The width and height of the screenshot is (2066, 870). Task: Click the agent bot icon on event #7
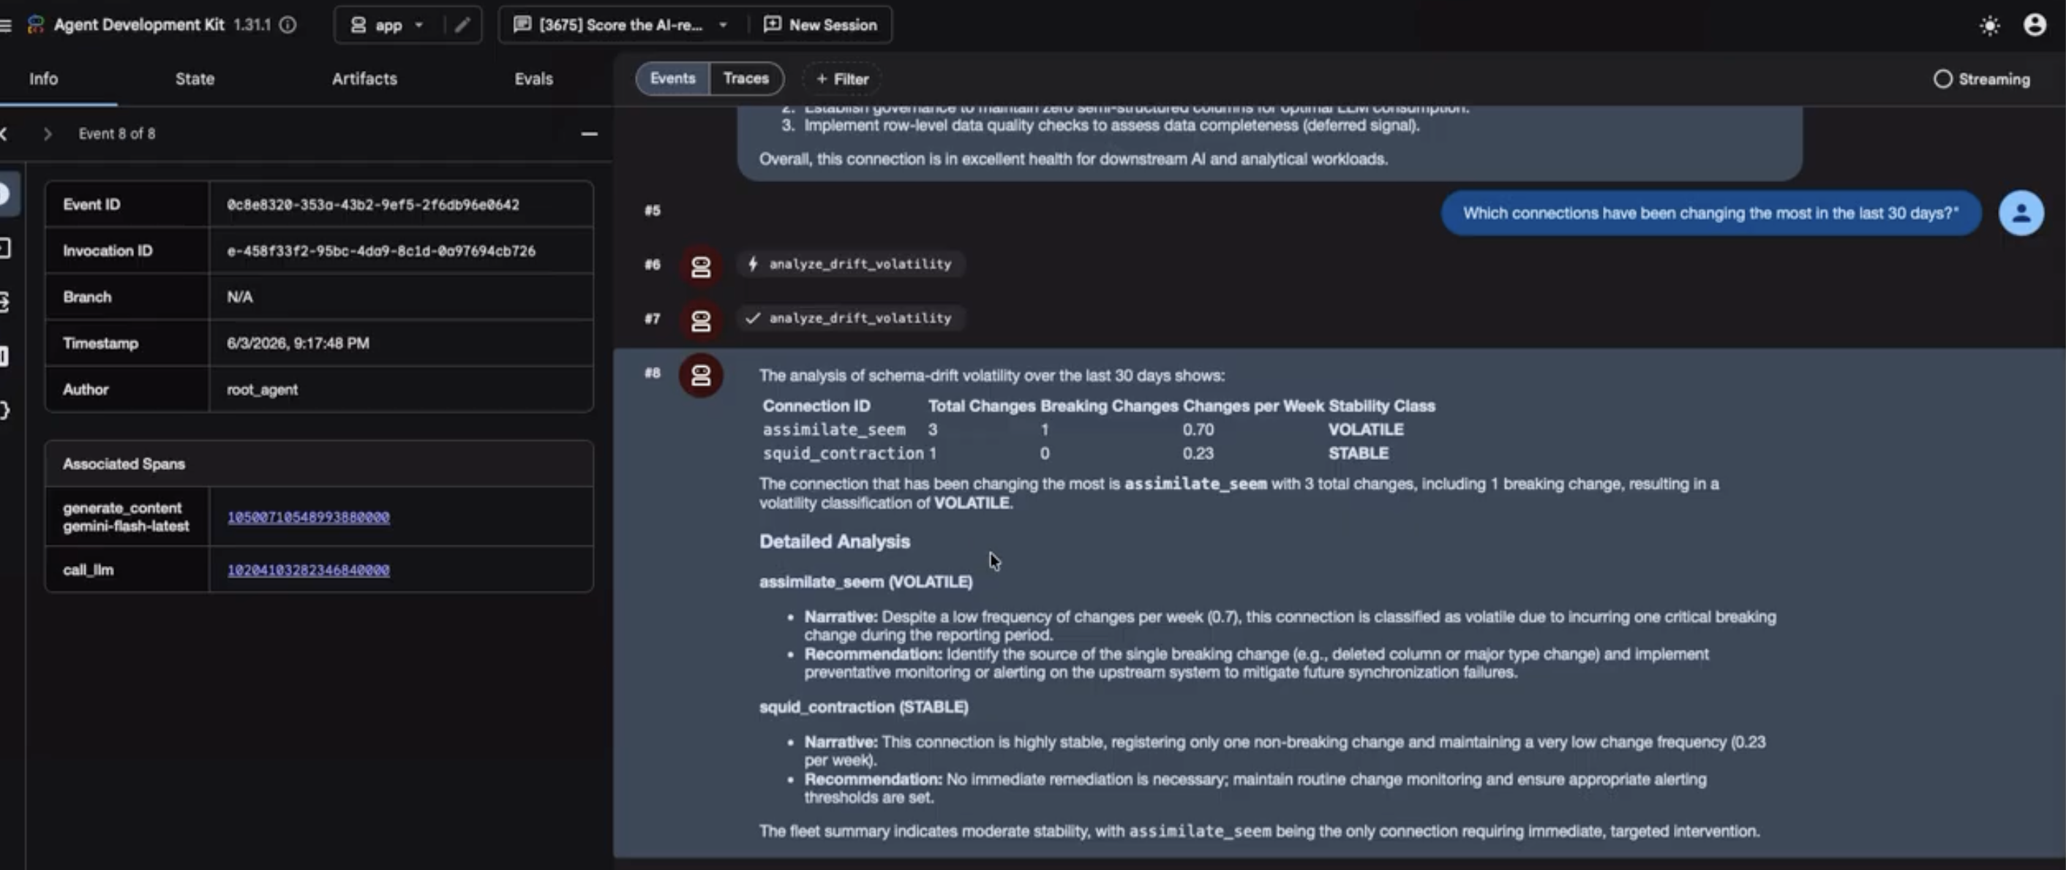700,320
